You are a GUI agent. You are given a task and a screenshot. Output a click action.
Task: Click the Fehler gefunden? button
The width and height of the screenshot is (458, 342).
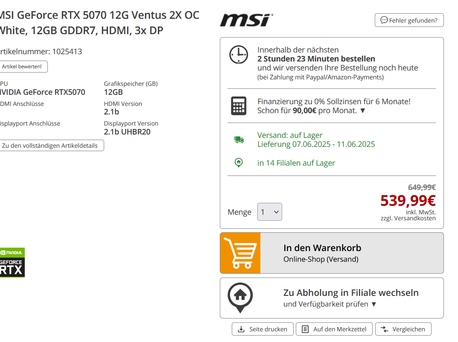[x=409, y=20]
